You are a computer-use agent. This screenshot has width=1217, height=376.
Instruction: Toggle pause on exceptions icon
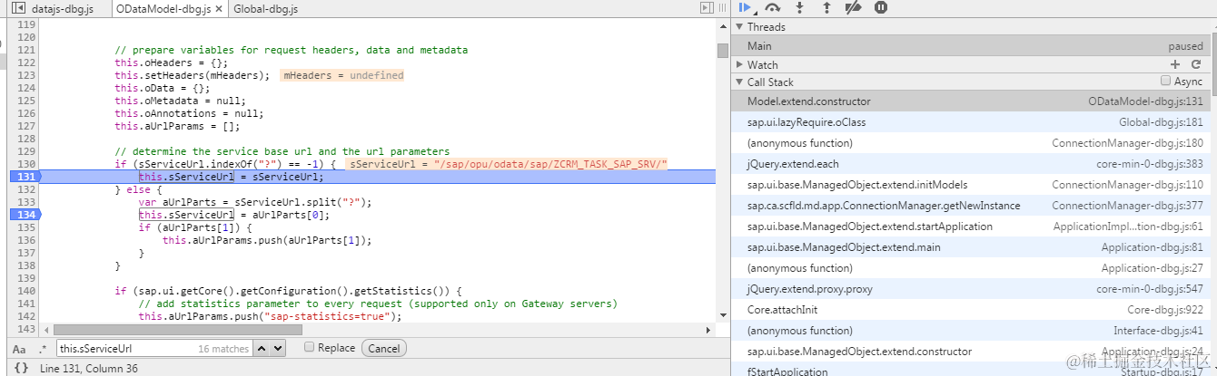pyautogui.click(x=880, y=7)
